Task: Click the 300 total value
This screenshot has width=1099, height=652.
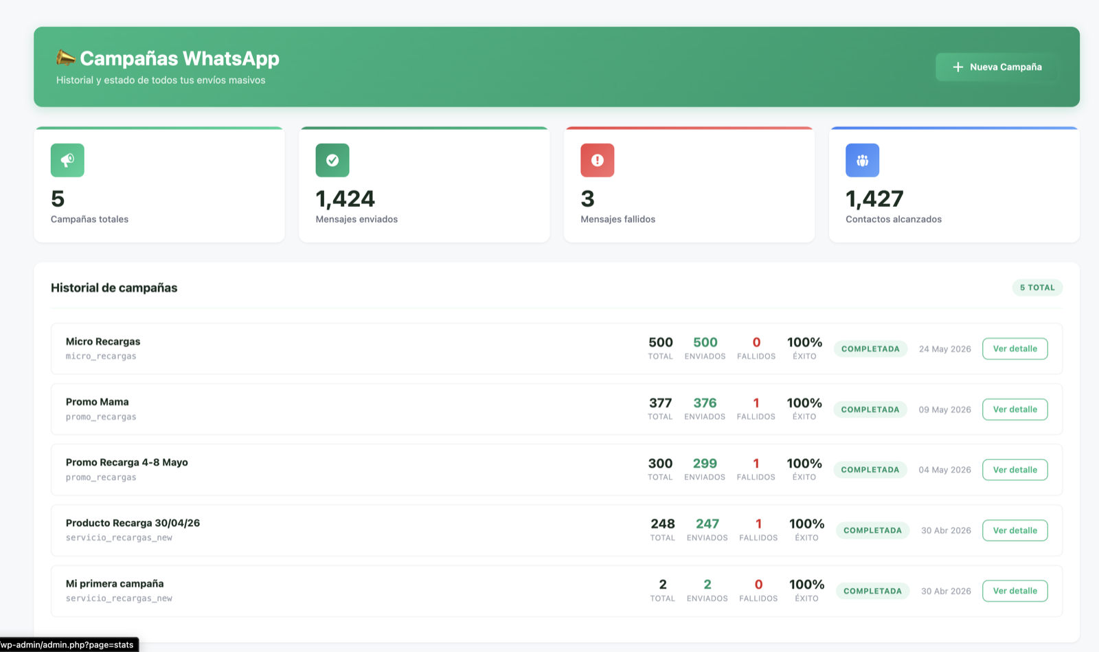Action: point(661,463)
